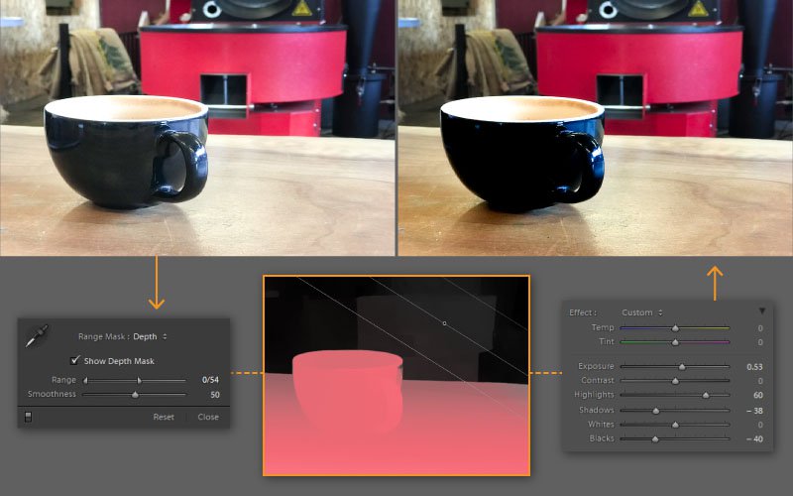Click the graduated filter center pin
The height and width of the screenshot is (496, 793).
pyautogui.click(x=444, y=323)
